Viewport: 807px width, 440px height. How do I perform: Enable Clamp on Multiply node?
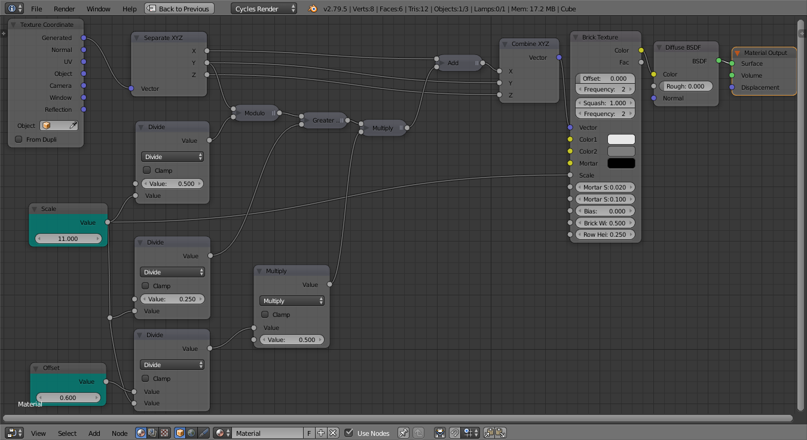point(265,314)
